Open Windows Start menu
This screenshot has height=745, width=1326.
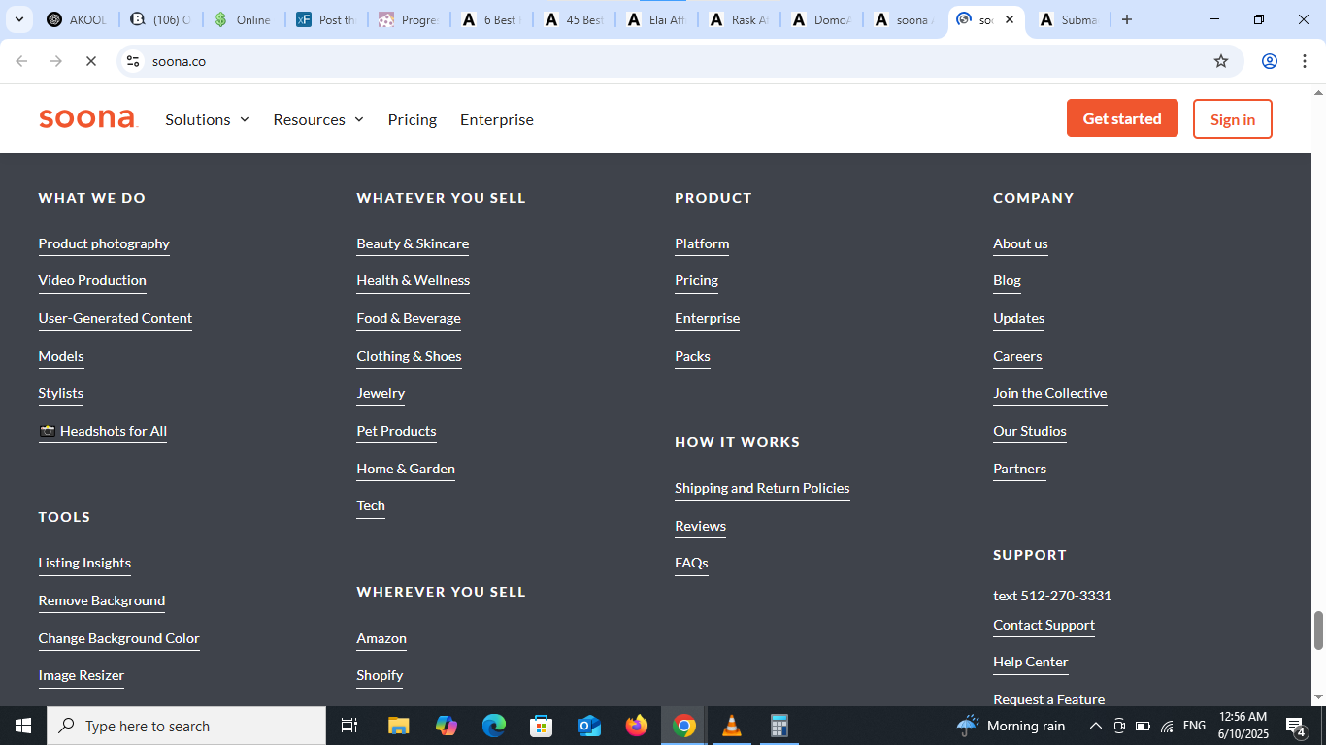(x=23, y=726)
